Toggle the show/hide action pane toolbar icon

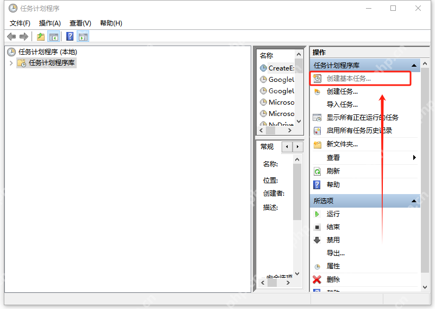click(83, 36)
